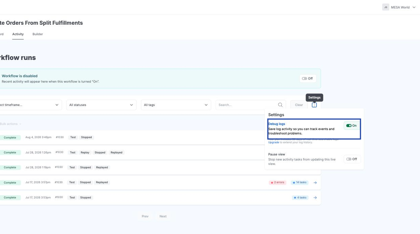Viewport: 420px width, 234px height.
Task: Open run details arrow for 4 tasks row
Action: tap(315, 198)
